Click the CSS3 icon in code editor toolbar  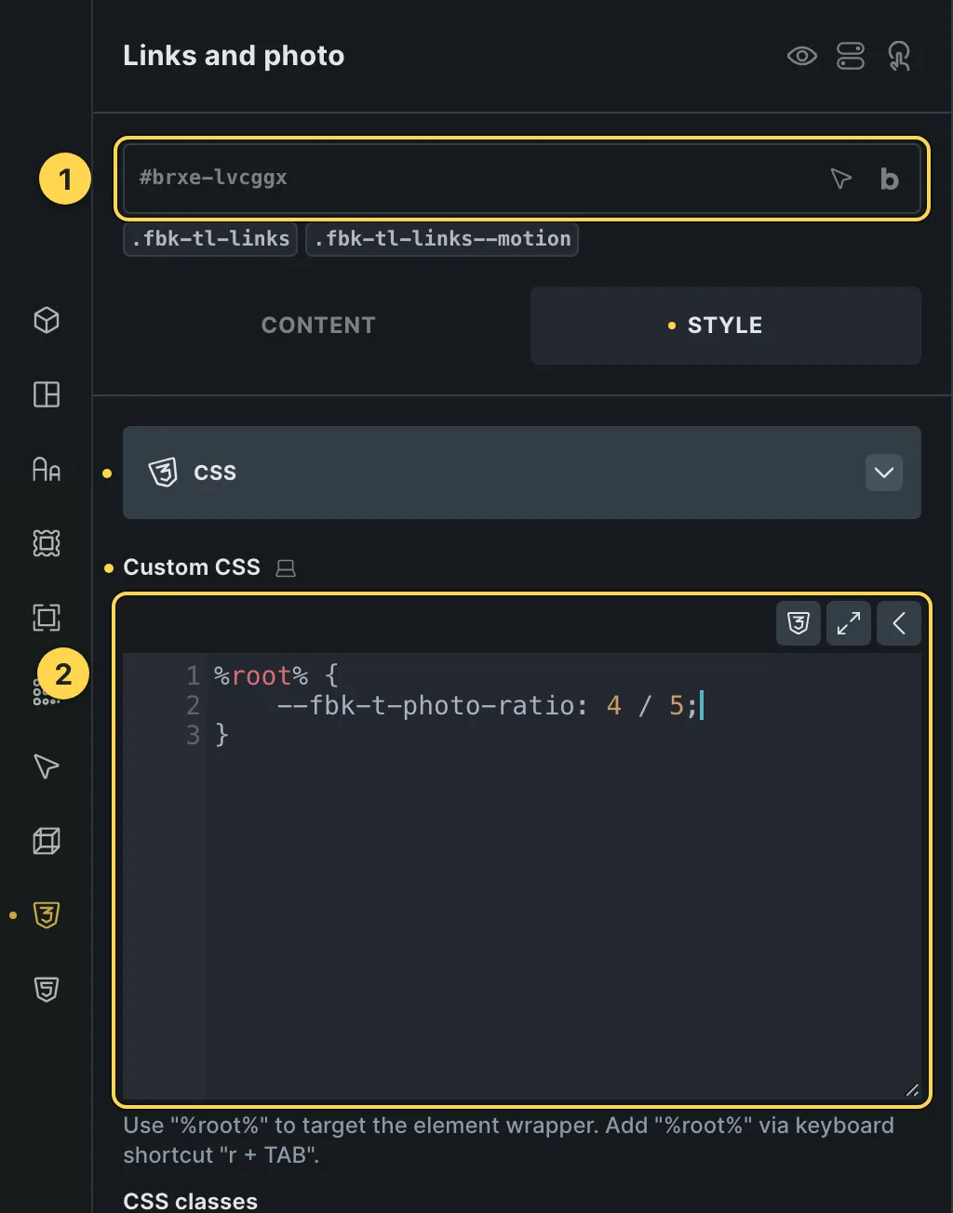(x=799, y=623)
